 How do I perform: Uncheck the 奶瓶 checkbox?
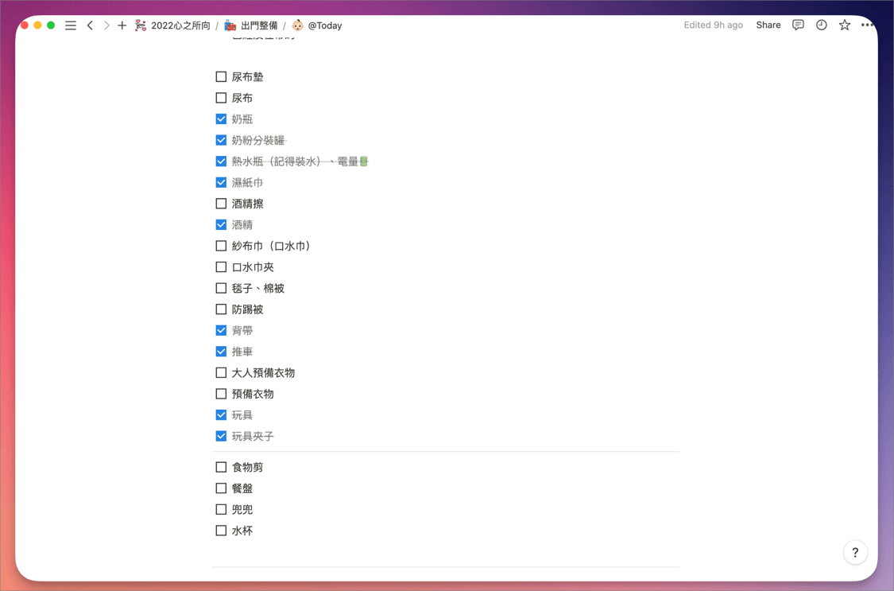click(x=221, y=119)
